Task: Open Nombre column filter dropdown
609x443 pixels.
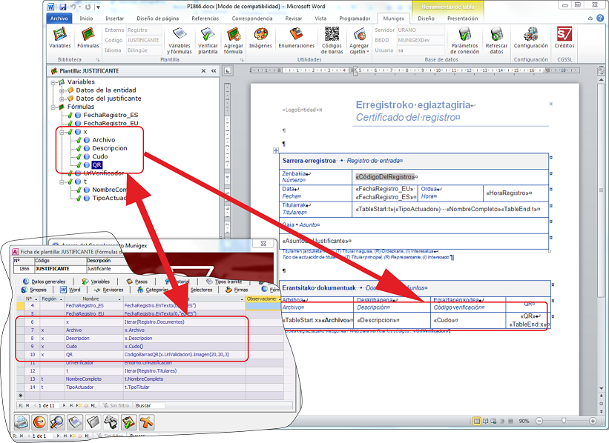Action: click(x=120, y=299)
